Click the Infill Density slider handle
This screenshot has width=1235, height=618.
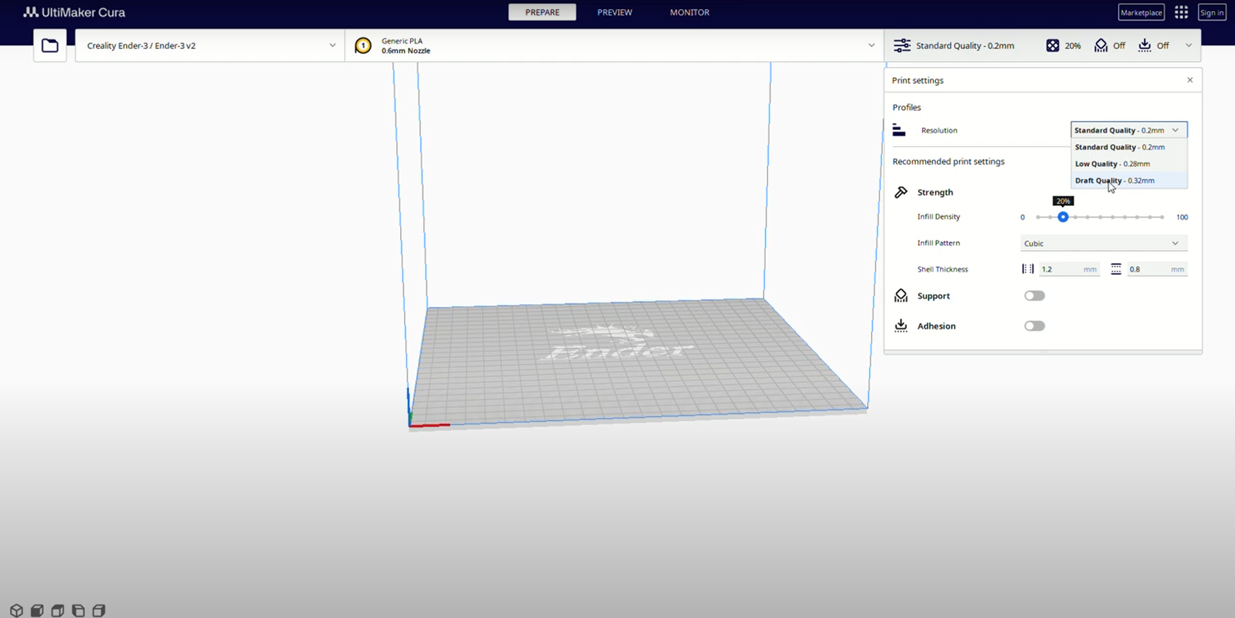click(1063, 217)
